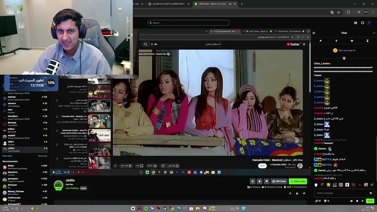This screenshot has width=377, height=212.
Task: Clear YouTube search with X in embedded stream
Action: [152, 44]
